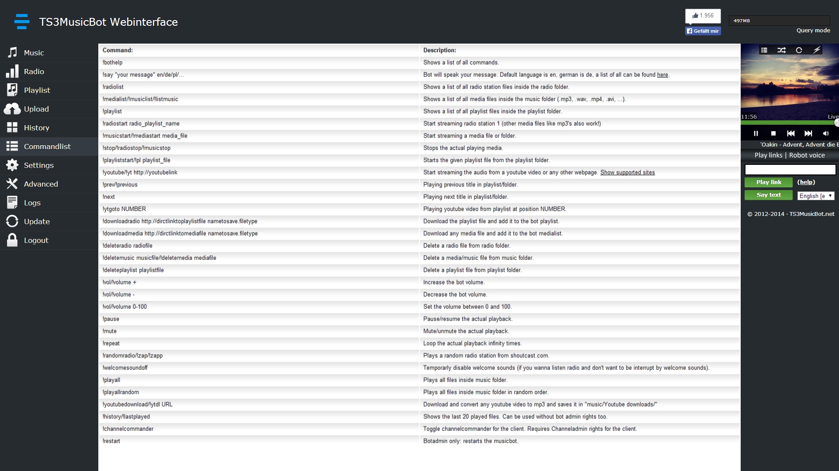Click the 497MB memory usage bar
The height and width of the screenshot is (471, 839).
tap(779, 20)
